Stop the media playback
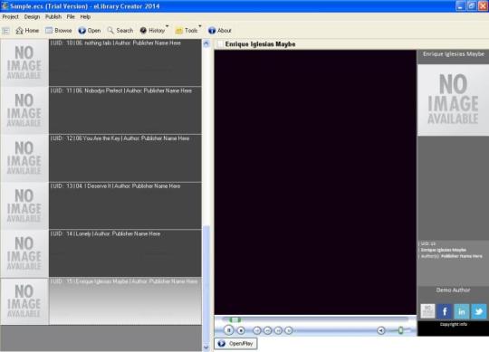489x352 pixels. (241, 330)
